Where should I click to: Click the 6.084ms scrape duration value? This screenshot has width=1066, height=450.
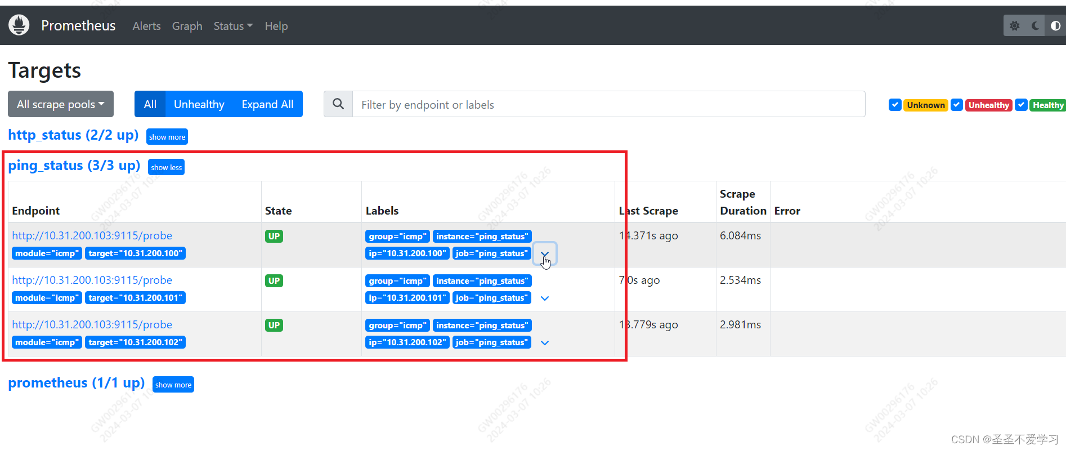tap(740, 235)
